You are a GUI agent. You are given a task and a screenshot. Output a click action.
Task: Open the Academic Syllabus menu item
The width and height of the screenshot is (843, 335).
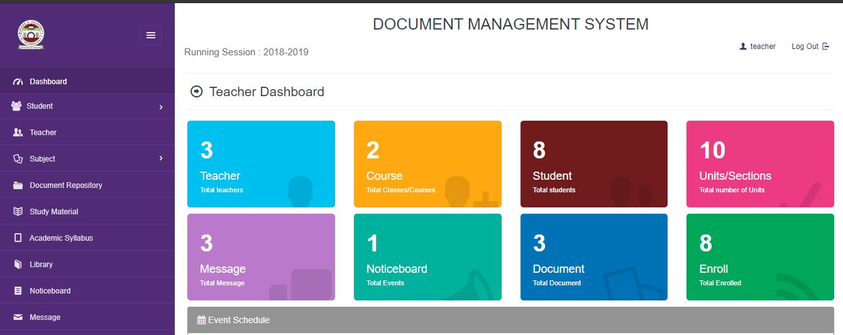pyautogui.click(x=61, y=238)
